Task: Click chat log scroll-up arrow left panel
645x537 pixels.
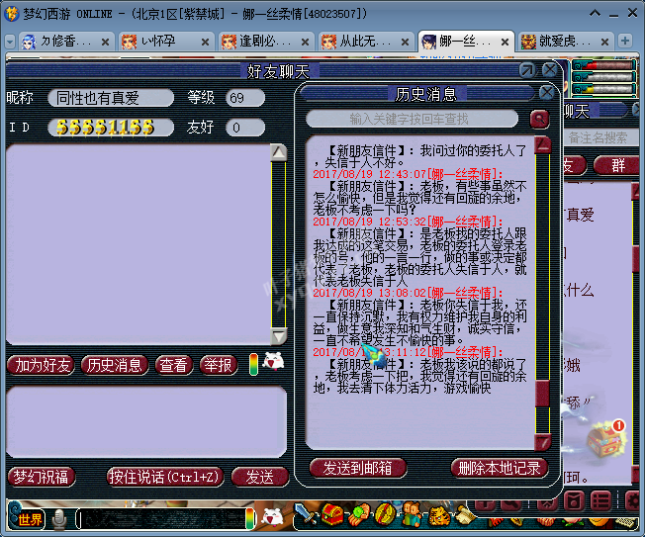Action: point(279,152)
